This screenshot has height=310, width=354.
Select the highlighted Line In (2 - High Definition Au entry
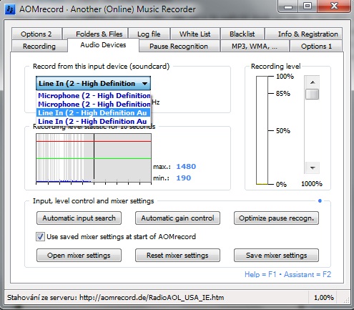click(94, 112)
